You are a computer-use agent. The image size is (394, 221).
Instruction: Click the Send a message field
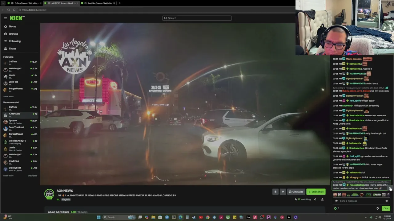pos(361,201)
